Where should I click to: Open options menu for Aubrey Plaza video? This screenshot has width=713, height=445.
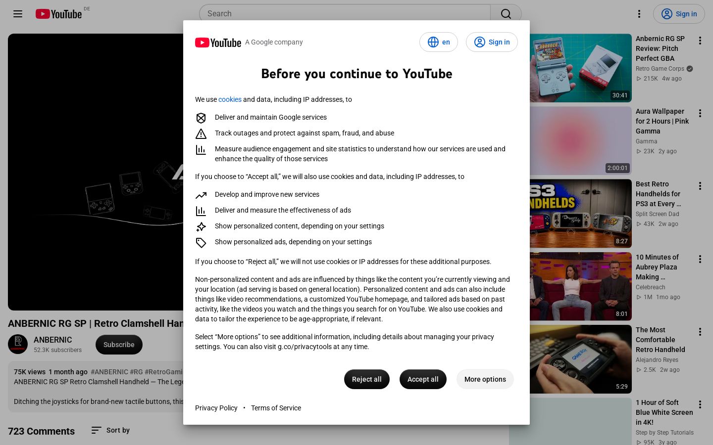(x=700, y=259)
